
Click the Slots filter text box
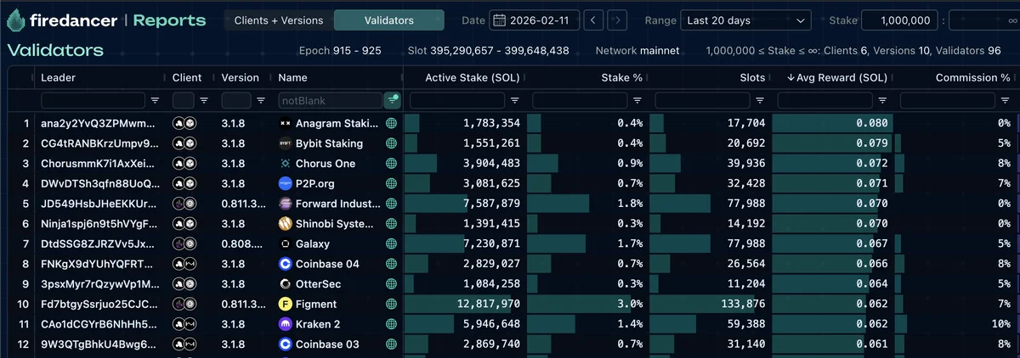click(x=702, y=100)
